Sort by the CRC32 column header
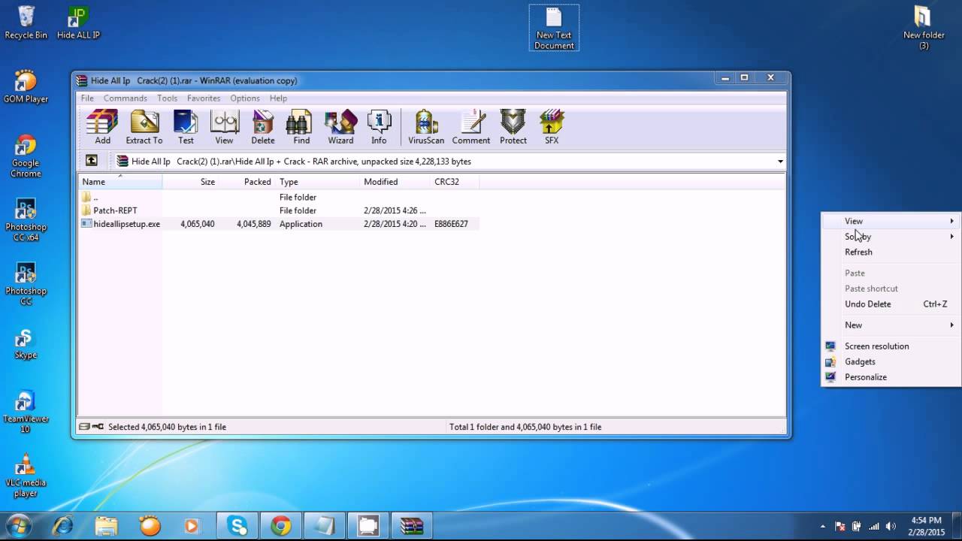This screenshot has width=962, height=541. [455, 182]
